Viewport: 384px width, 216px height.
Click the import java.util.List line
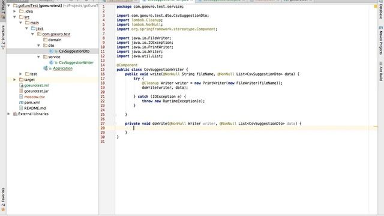coord(140,56)
